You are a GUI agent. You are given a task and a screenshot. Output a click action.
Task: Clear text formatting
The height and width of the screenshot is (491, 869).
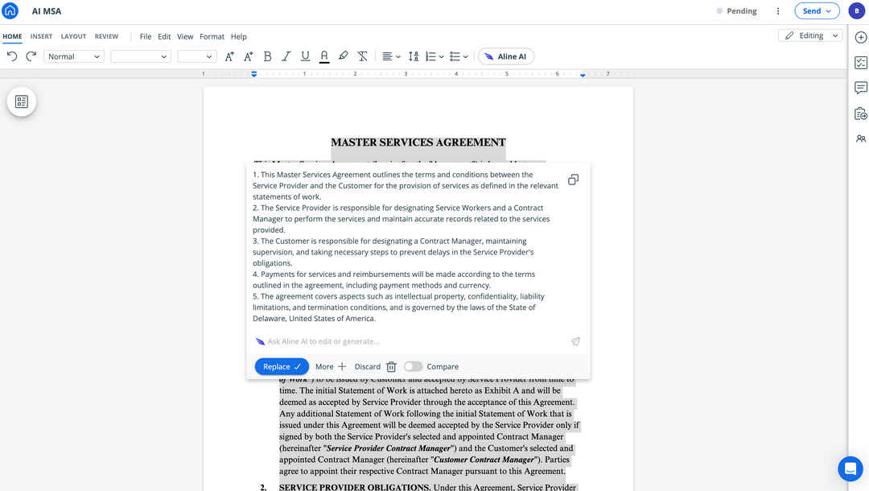click(362, 56)
